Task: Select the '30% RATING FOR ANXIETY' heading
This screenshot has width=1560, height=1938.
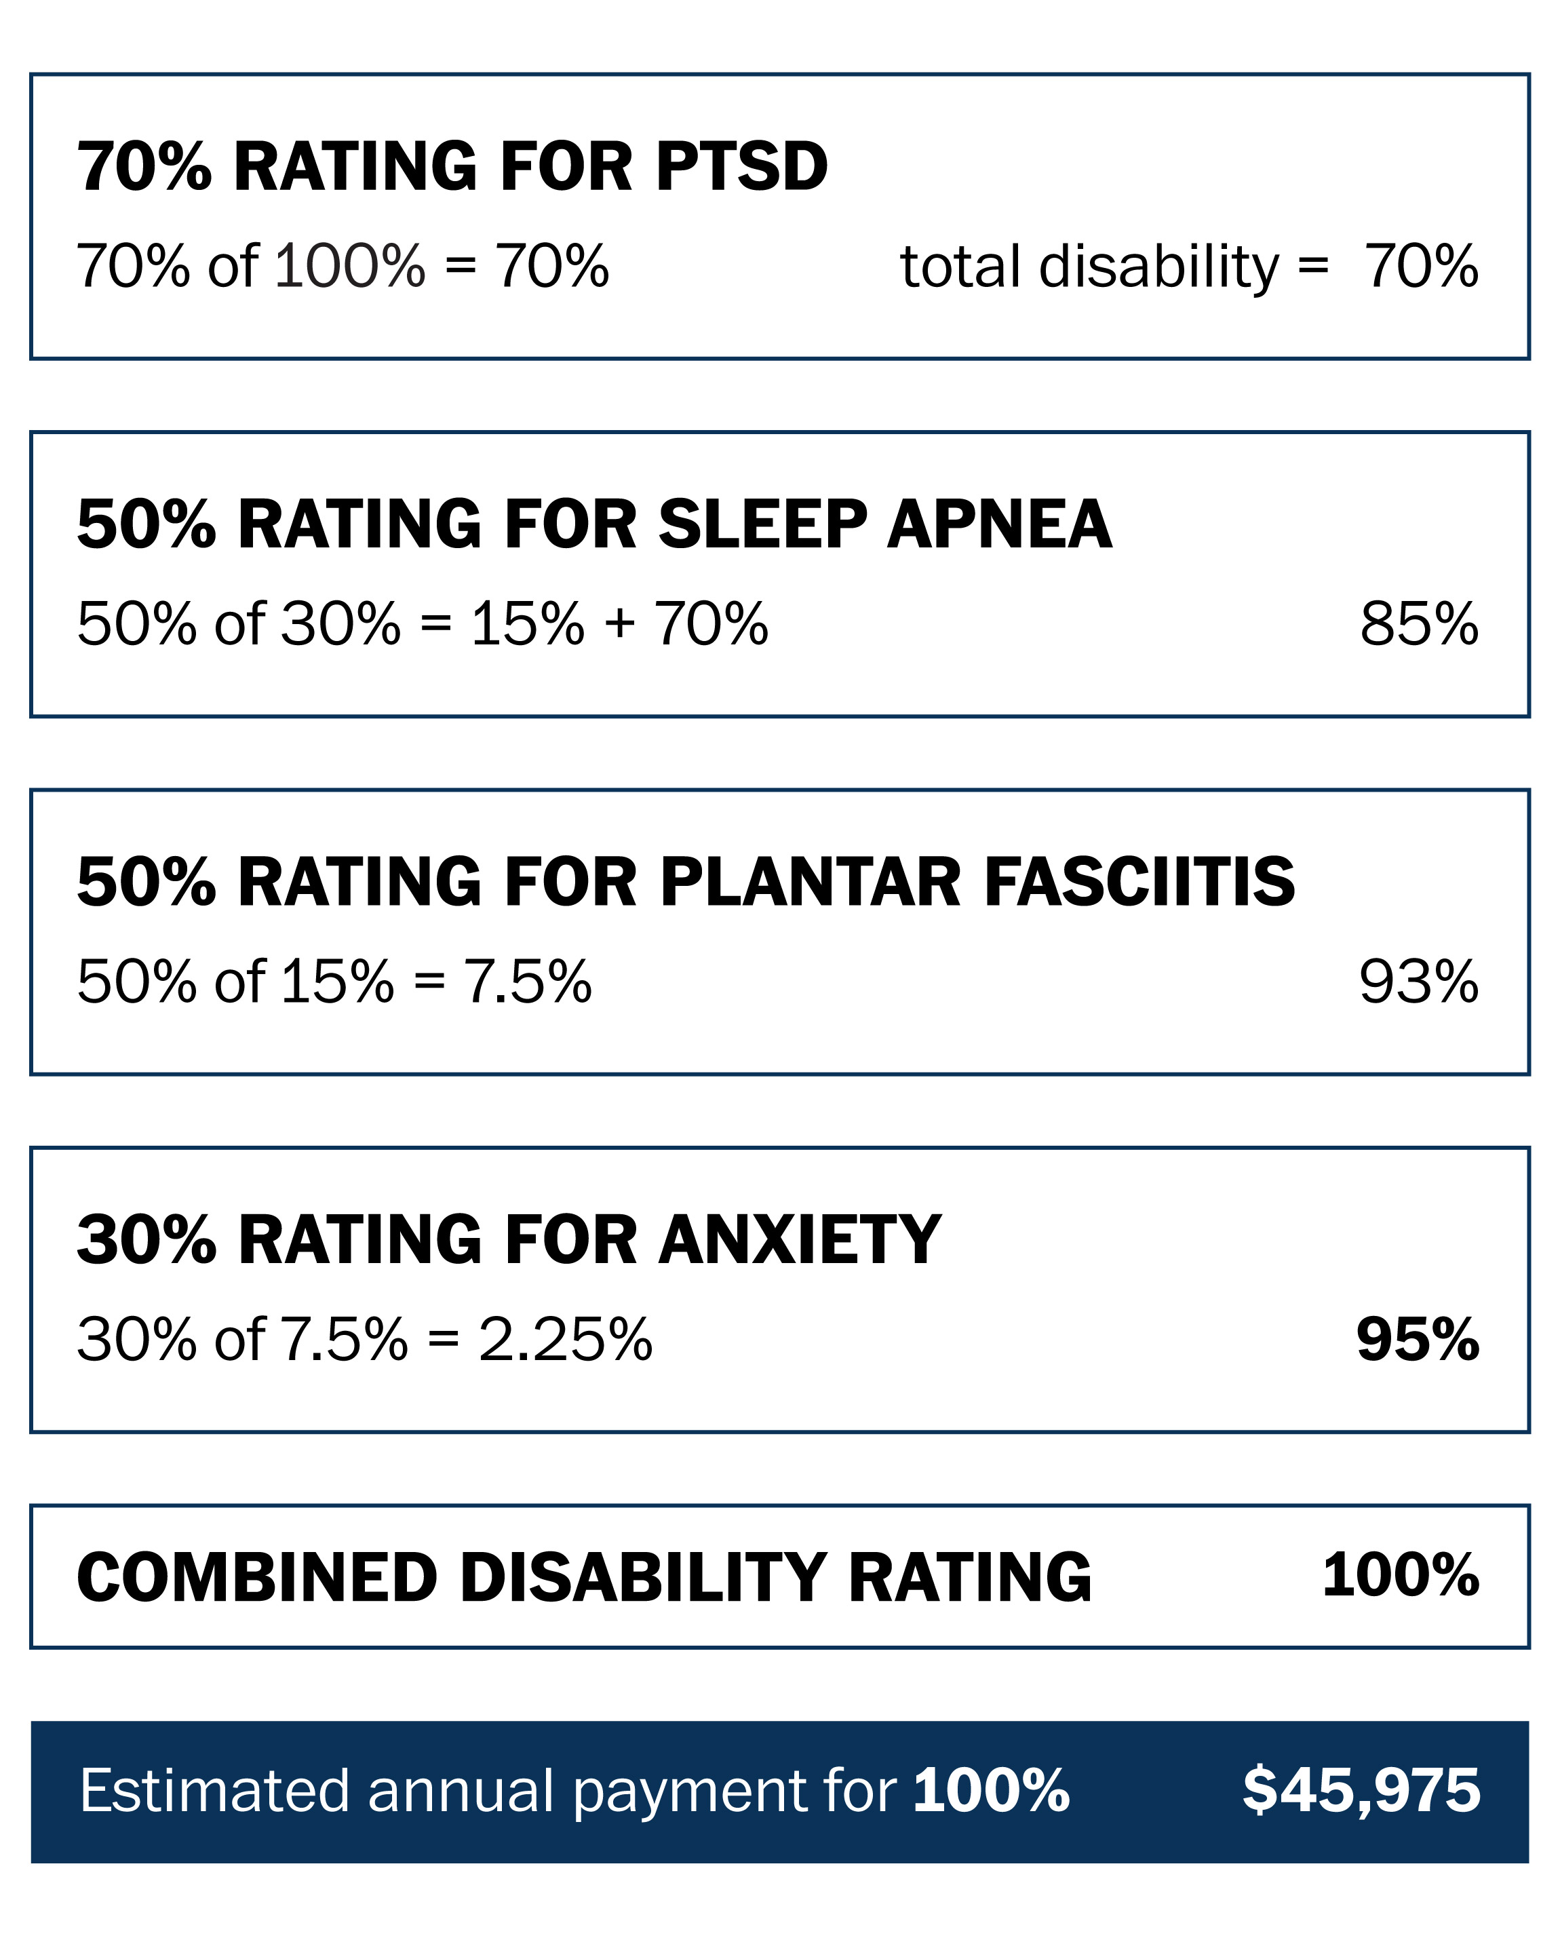Action: tap(509, 1239)
